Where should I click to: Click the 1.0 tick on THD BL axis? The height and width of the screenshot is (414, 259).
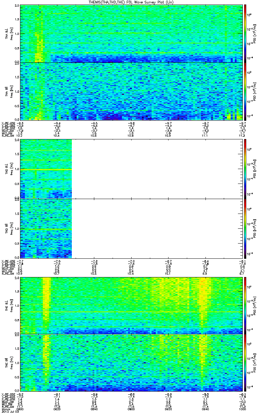coord(17,170)
